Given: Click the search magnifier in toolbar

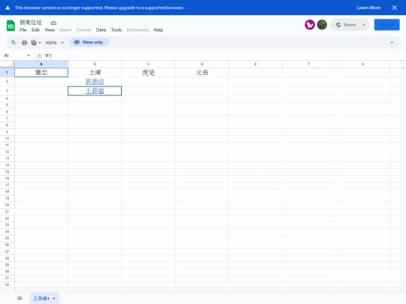Looking at the screenshot, I should pos(14,42).
